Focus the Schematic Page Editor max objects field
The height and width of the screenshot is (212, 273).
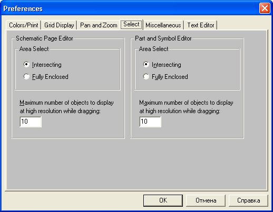[31, 122]
